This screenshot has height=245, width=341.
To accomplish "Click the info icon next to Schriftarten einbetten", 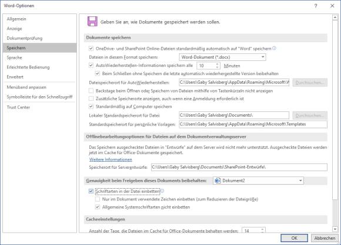I will click(162, 191).
